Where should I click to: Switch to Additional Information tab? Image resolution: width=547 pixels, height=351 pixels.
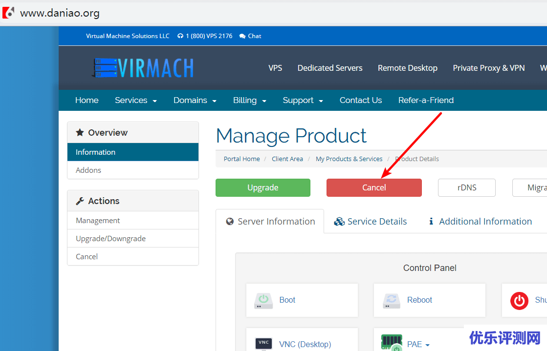click(480, 221)
